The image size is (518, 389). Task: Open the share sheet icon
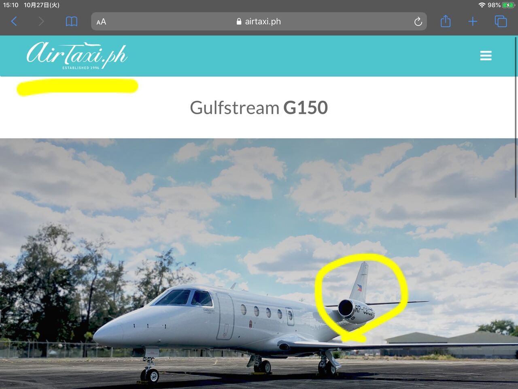tap(446, 21)
